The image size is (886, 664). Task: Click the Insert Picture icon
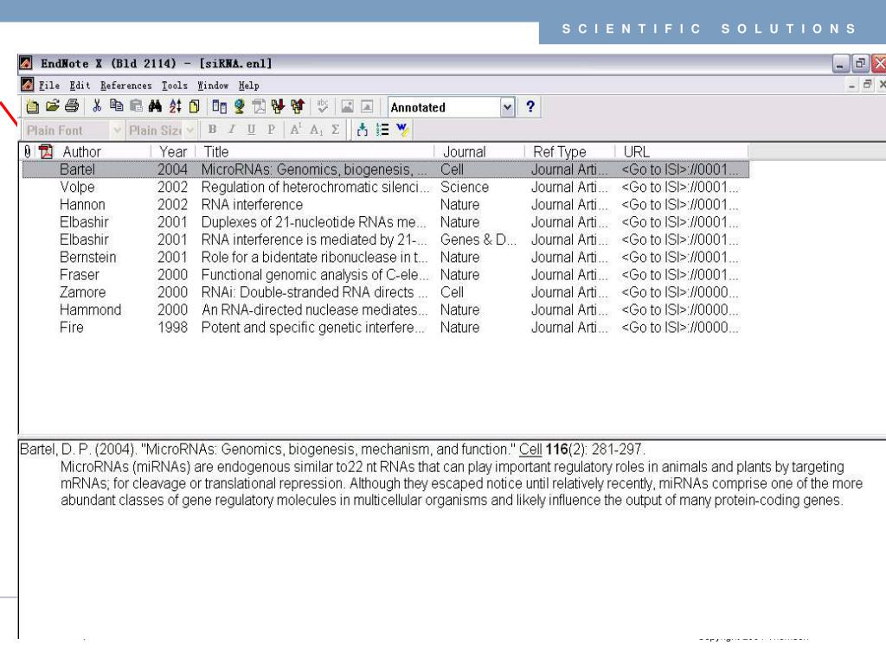pos(348,106)
